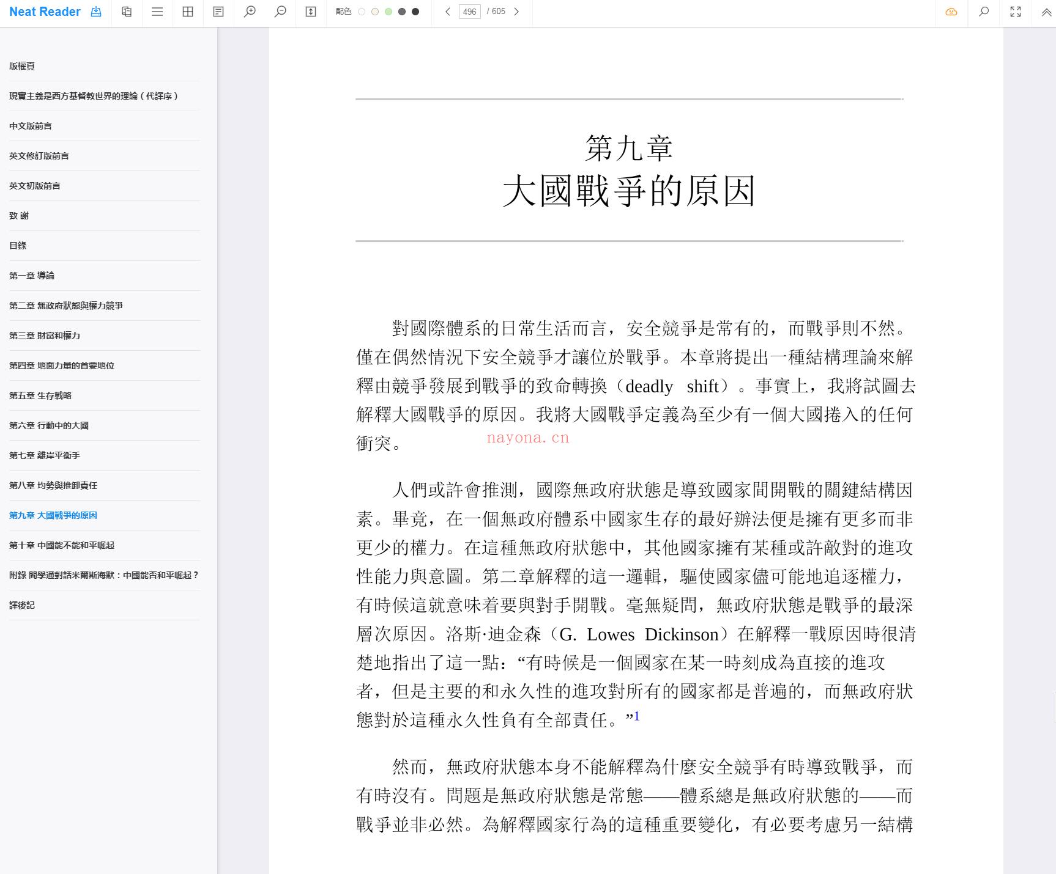
Task: Select the green color theme swatch
Action: [389, 12]
